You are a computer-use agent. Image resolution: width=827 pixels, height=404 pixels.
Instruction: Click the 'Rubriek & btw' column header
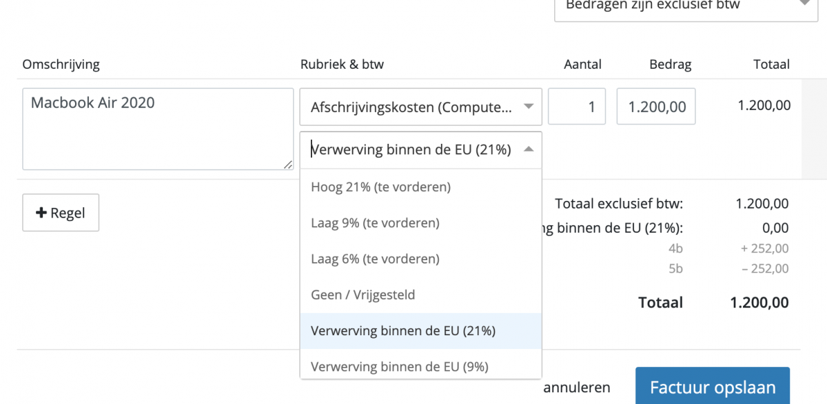pyautogui.click(x=342, y=65)
